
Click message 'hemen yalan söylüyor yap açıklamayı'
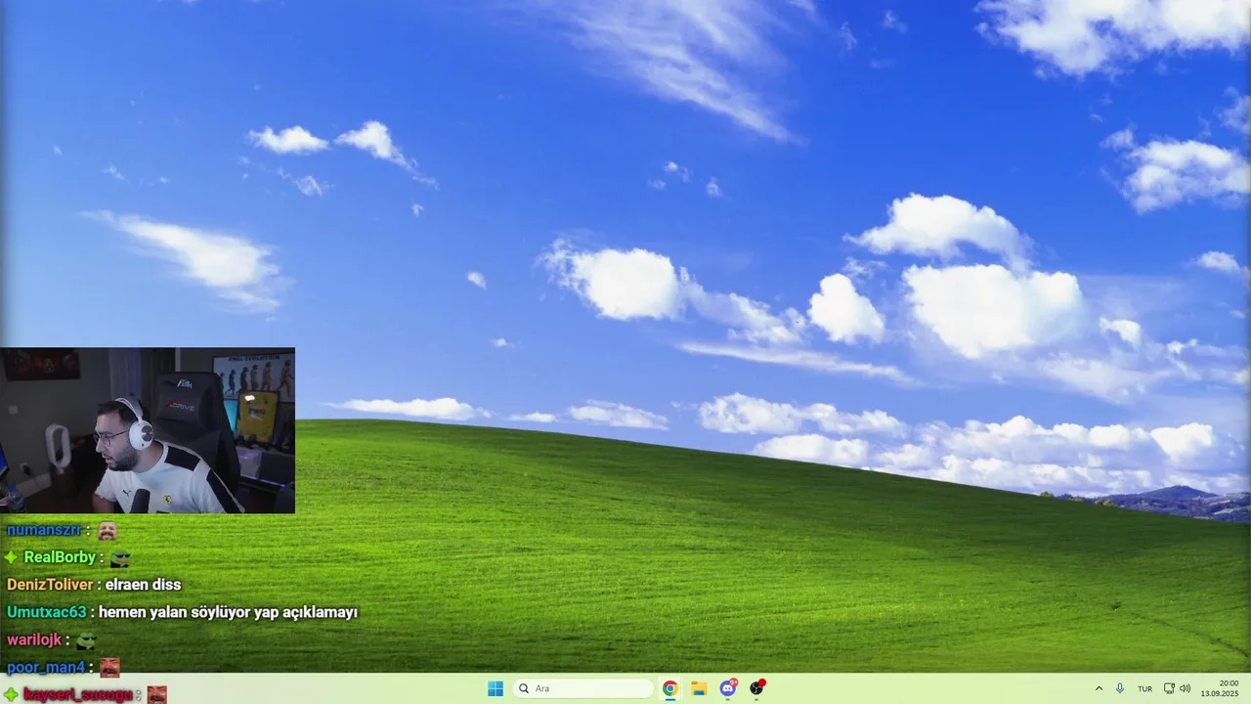(228, 612)
